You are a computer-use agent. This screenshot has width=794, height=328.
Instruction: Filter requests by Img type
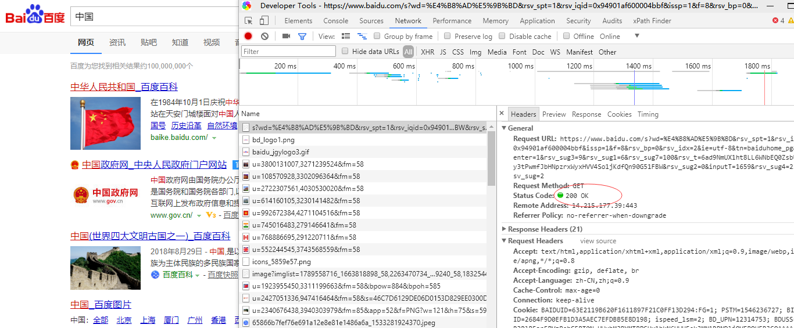[x=475, y=52]
